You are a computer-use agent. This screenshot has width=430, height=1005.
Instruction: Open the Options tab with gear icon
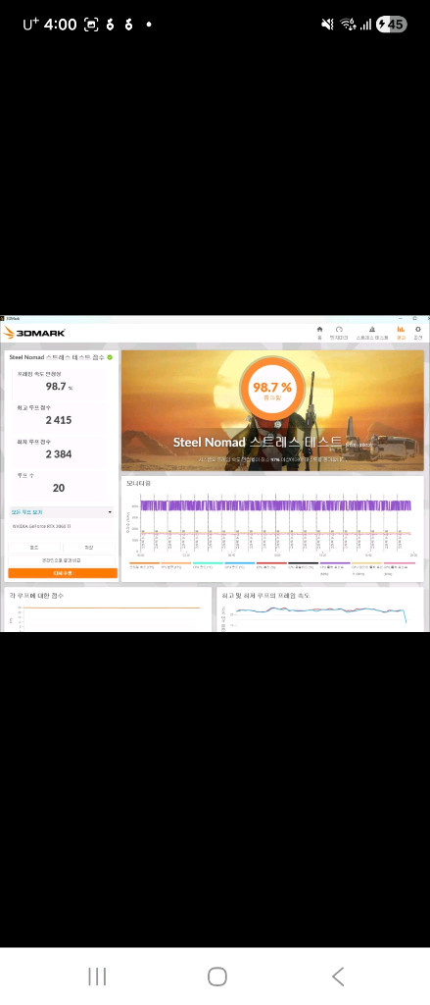pyautogui.click(x=418, y=332)
